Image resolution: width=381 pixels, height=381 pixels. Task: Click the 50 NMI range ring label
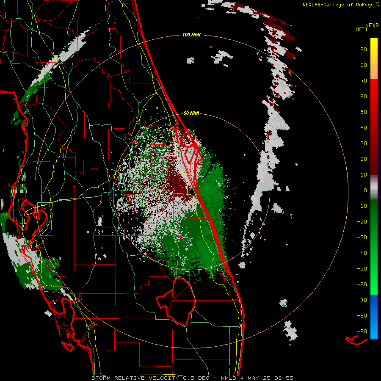point(191,113)
